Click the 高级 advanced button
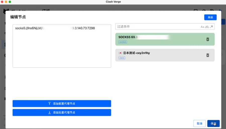Screen dimensions: 226x129 tap(210, 17)
